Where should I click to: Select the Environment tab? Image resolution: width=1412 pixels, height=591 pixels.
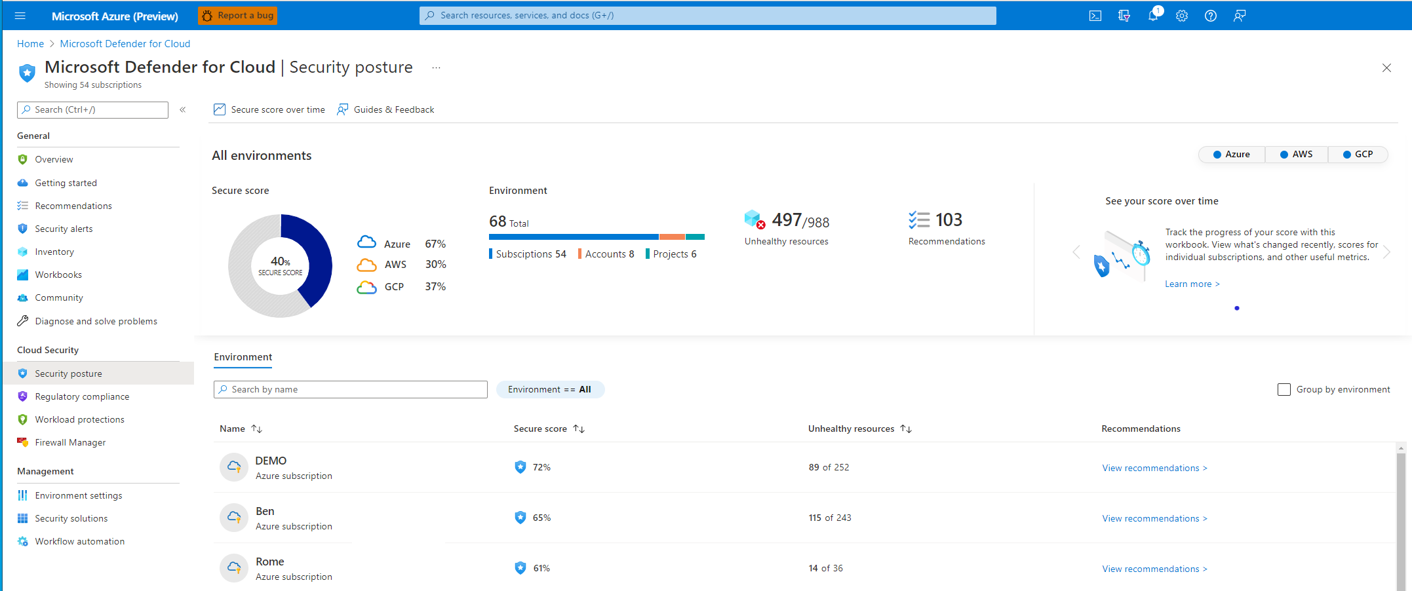243,358
